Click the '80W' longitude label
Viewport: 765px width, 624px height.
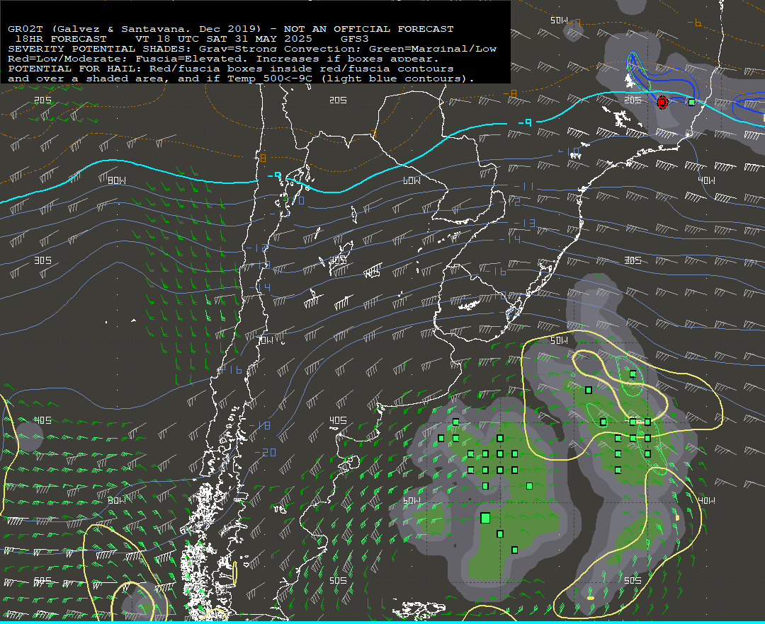click(x=117, y=180)
